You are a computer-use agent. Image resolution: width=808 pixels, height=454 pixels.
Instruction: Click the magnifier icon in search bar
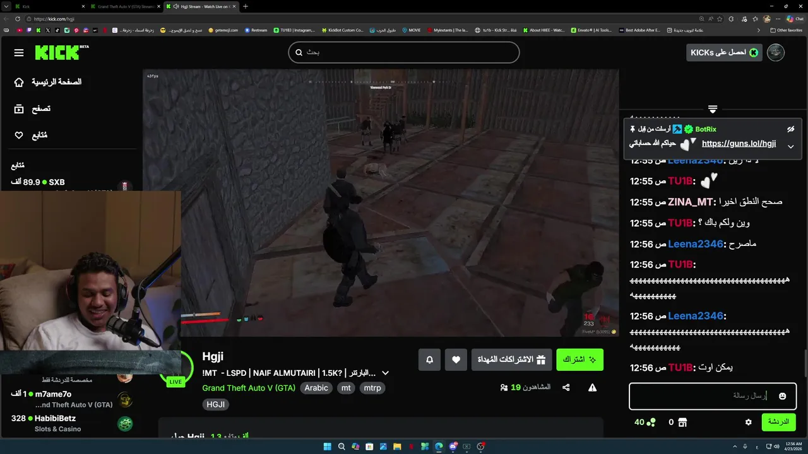click(298, 52)
